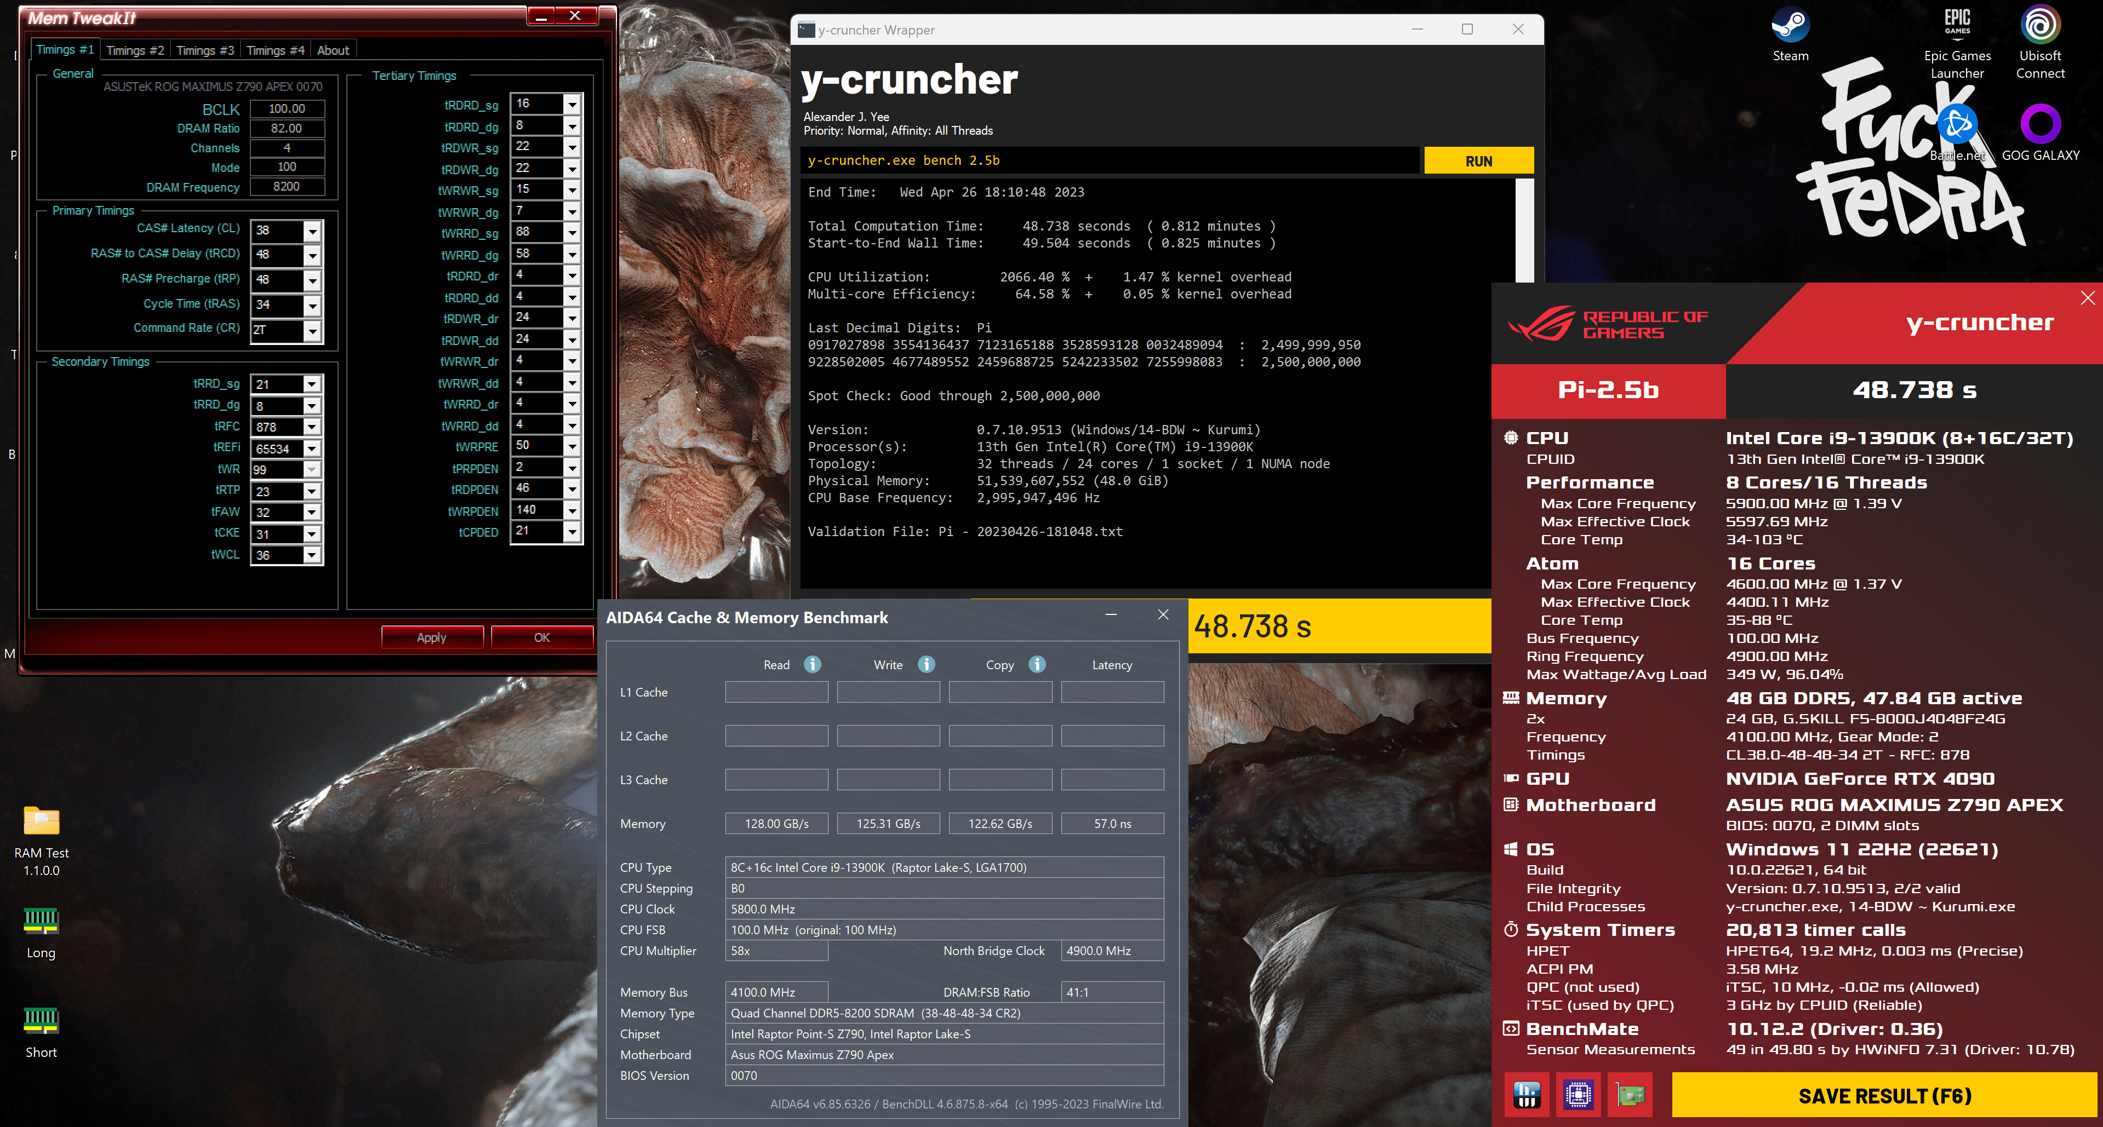Click the OK button in Mem TweakIt
This screenshot has width=2103, height=1127.
pos(541,637)
